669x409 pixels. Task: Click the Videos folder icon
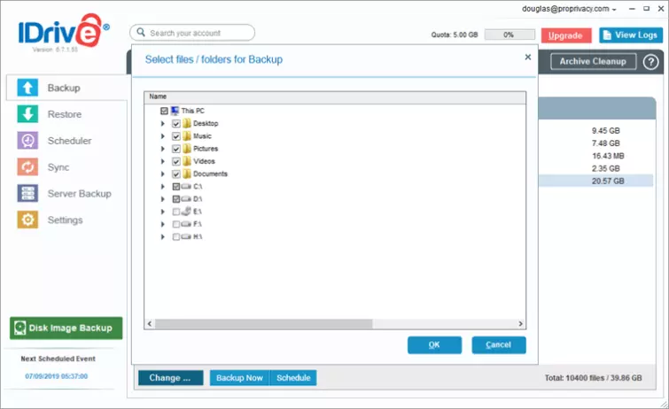[x=187, y=161]
